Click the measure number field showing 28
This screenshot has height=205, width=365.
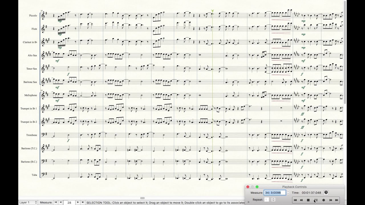[x=69, y=202]
